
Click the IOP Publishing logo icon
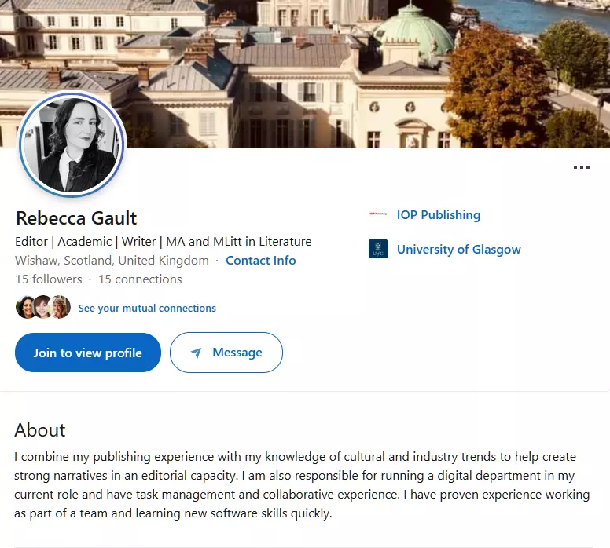(x=378, y=214)
